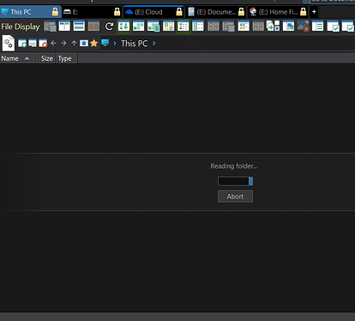Expand chevron after This PC in breadcrumb
This screenshot has height=321, width=355.
point(154,44)
